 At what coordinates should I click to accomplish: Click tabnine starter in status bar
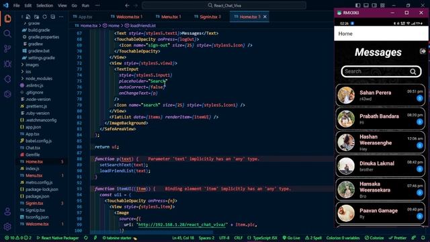pos(120,238)
